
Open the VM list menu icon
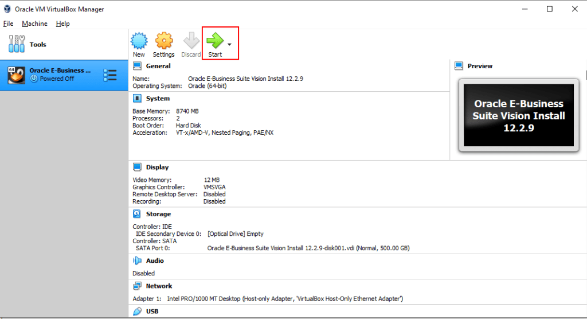point(109,75)
